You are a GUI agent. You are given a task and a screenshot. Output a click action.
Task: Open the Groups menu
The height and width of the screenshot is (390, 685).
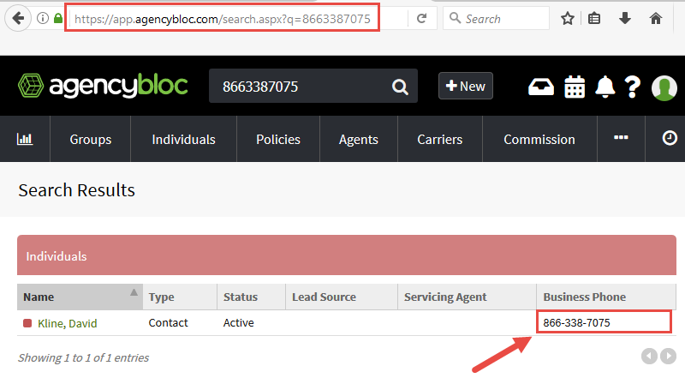click(x=91, y=139)
